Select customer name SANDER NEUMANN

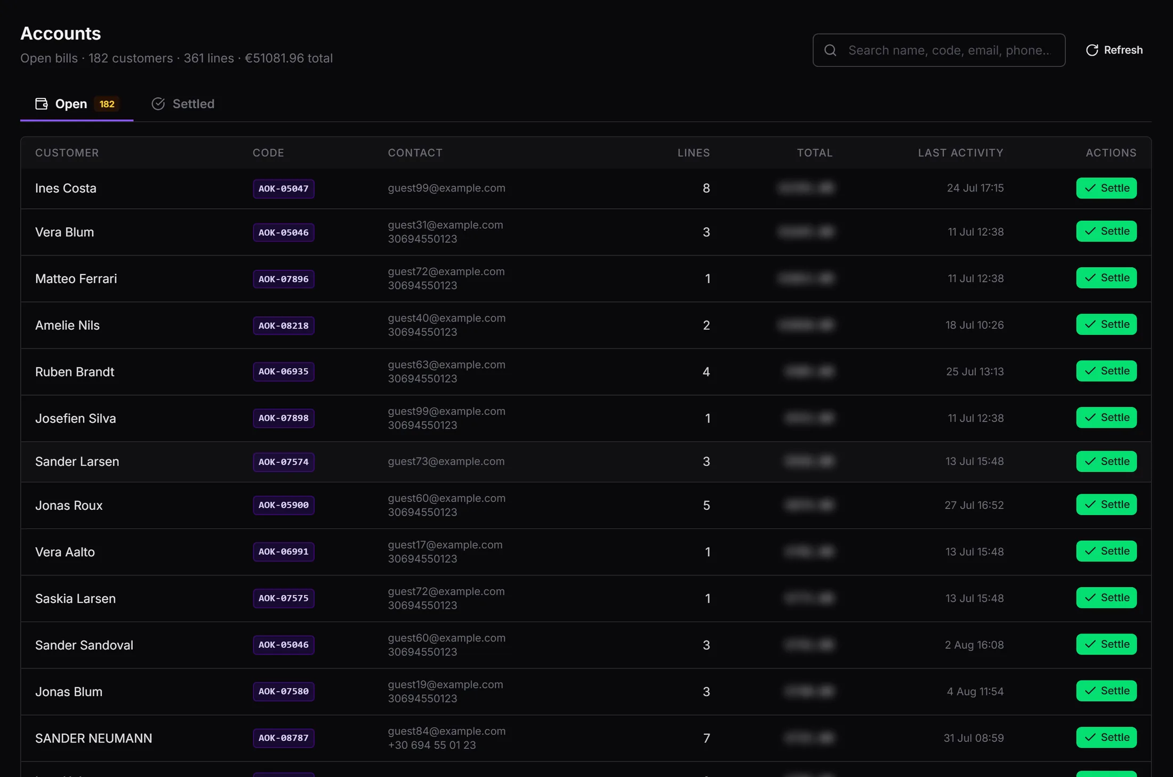pos(94,738)
